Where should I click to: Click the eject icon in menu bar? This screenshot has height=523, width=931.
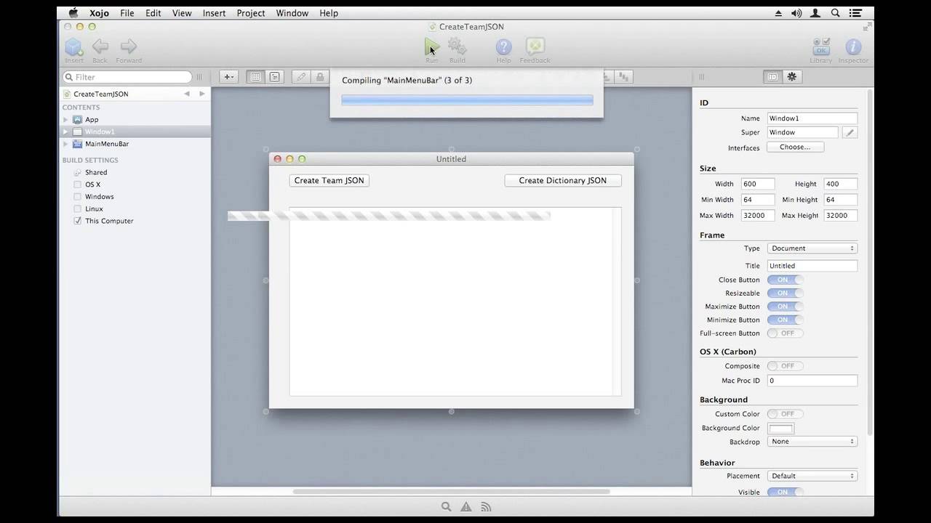[x=778, y=13]
